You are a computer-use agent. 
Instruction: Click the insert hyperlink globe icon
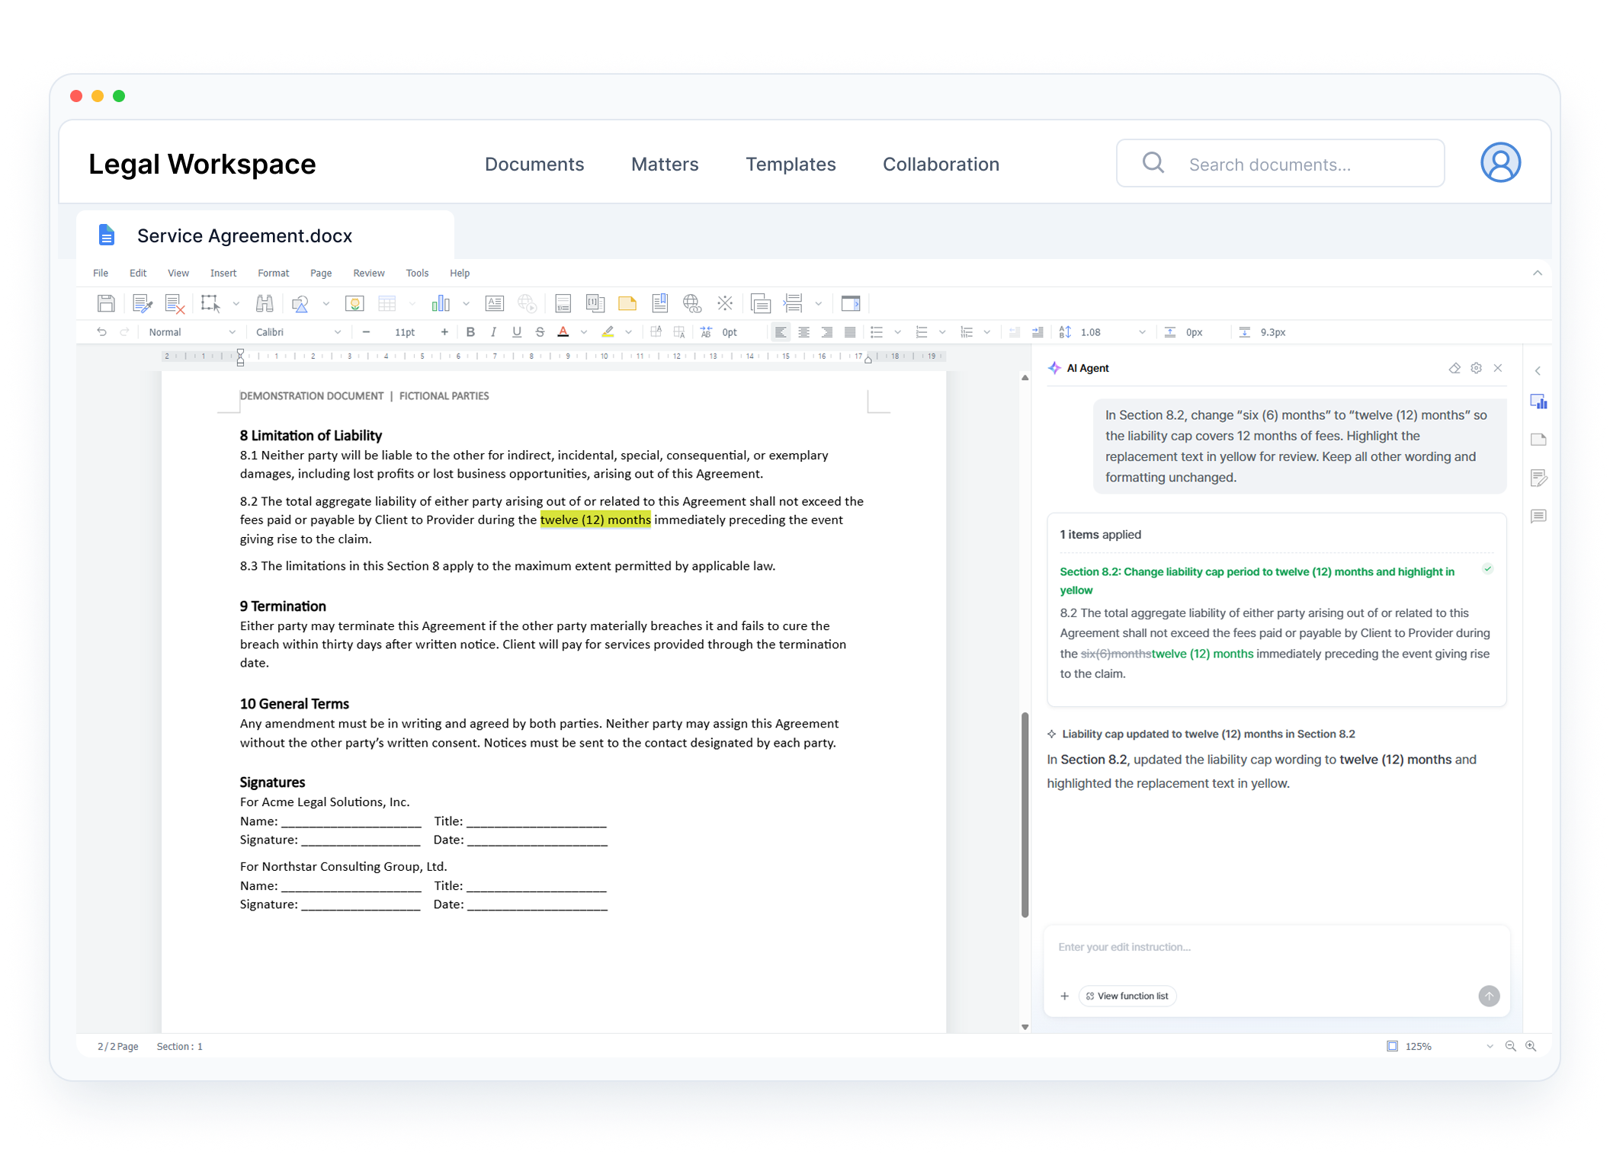click(x=691, y=303)
